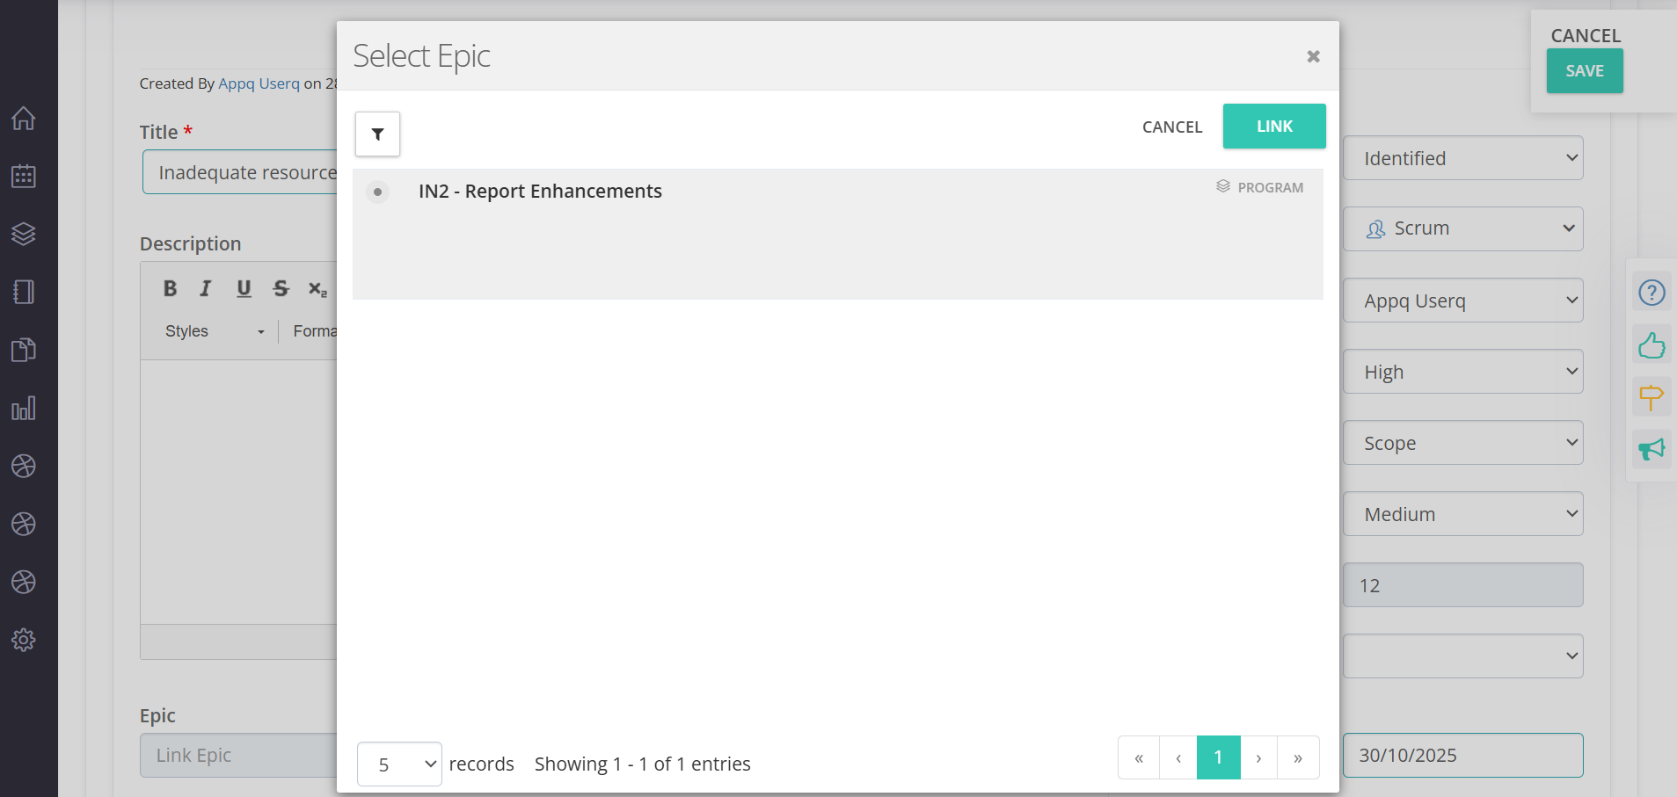Click the stacked layers icon in sidebar

pyautogui.click(x=24, y=234)
